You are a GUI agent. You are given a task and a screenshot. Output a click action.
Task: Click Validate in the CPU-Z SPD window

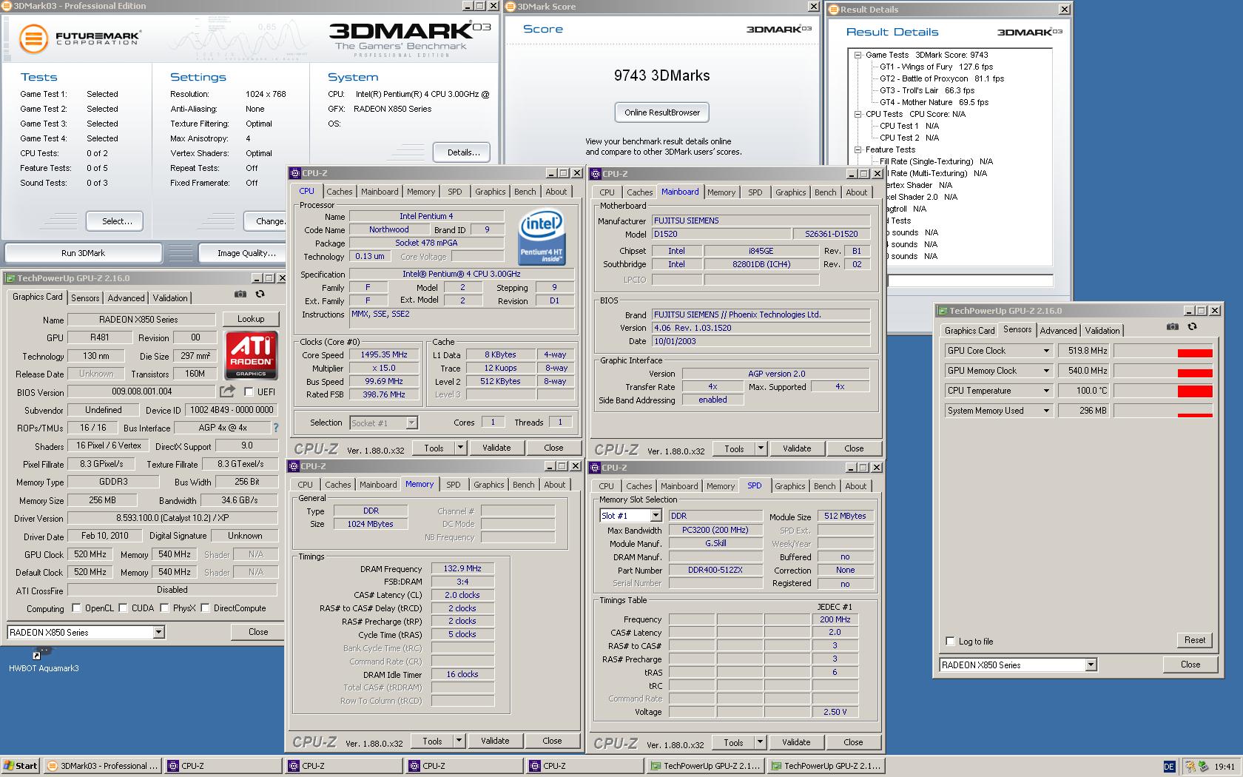tap(796, 742)
